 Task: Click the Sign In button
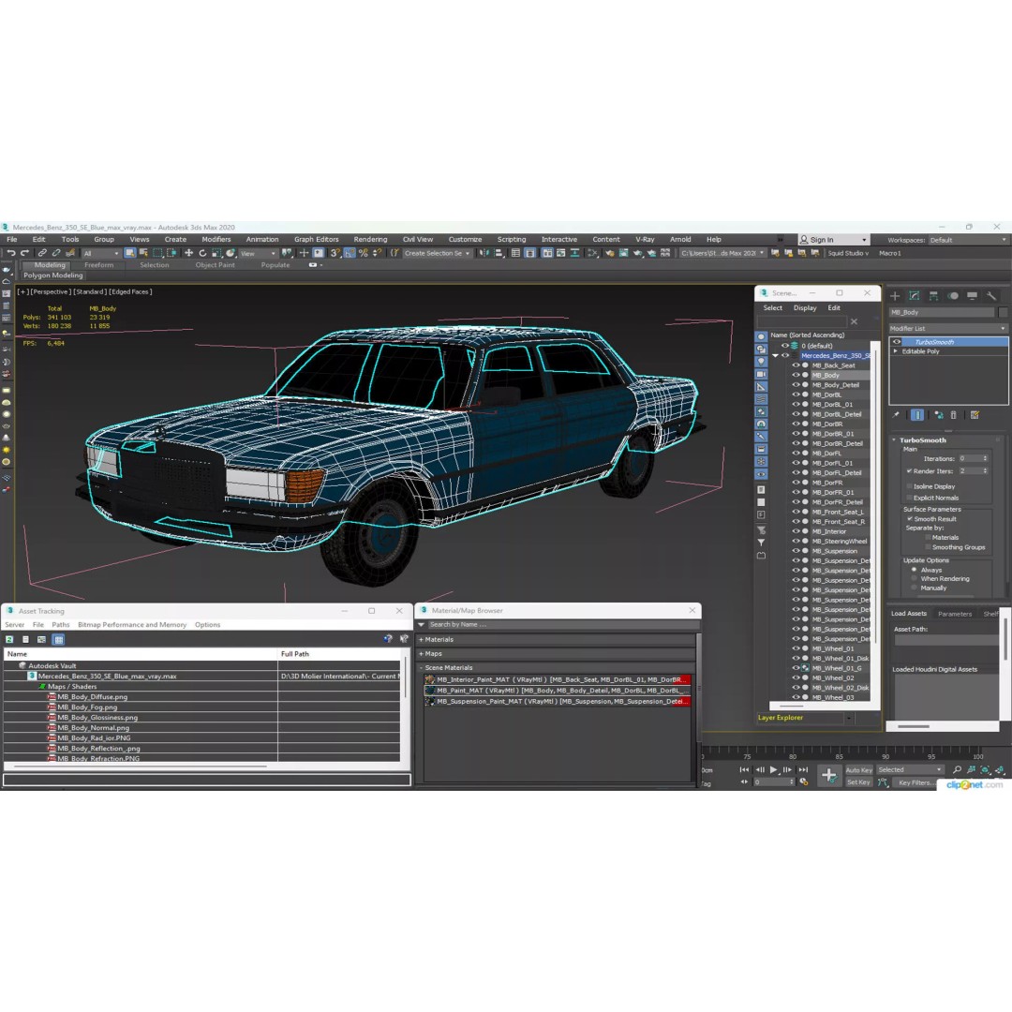(x=834, y=240)
